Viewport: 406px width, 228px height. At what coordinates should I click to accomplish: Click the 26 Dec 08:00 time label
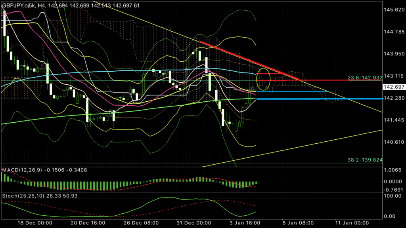pos(141,223)
